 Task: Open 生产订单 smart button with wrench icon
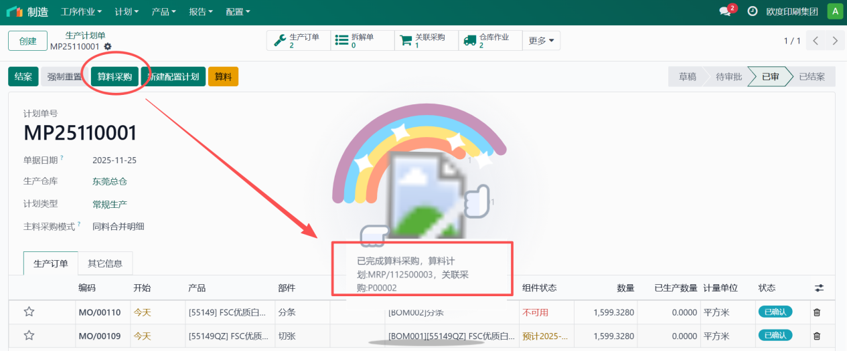[x=299, y=41]
